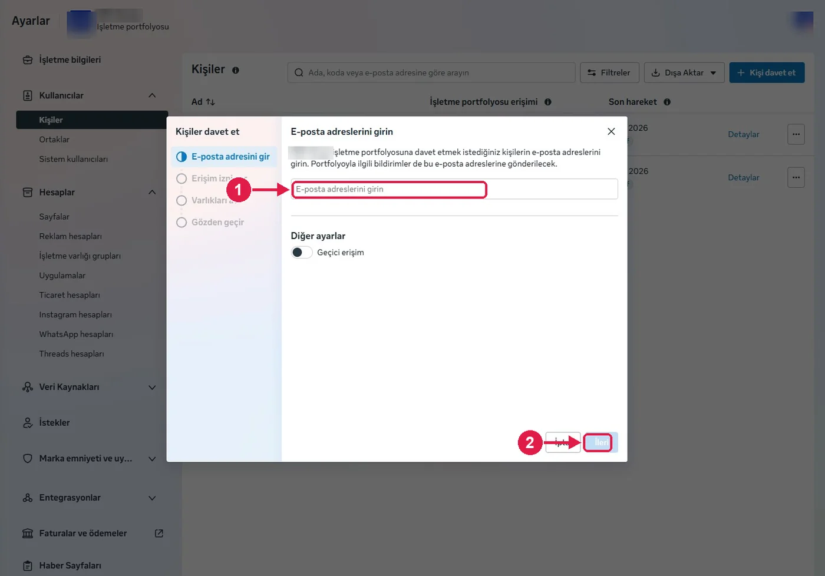Open Faturalar ve ödemeler external link icon

pyautogui.click(x=159, y=533)
